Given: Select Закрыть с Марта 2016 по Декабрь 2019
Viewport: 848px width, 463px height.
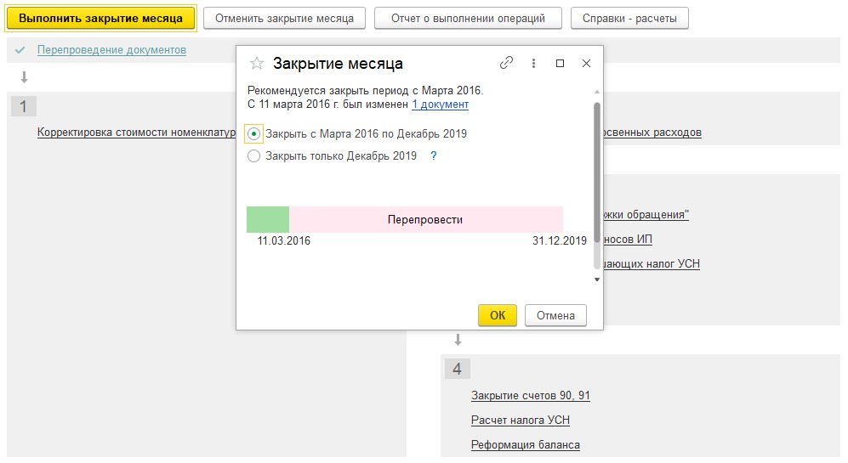Looking at the screenshot, I should pos(253,134).
